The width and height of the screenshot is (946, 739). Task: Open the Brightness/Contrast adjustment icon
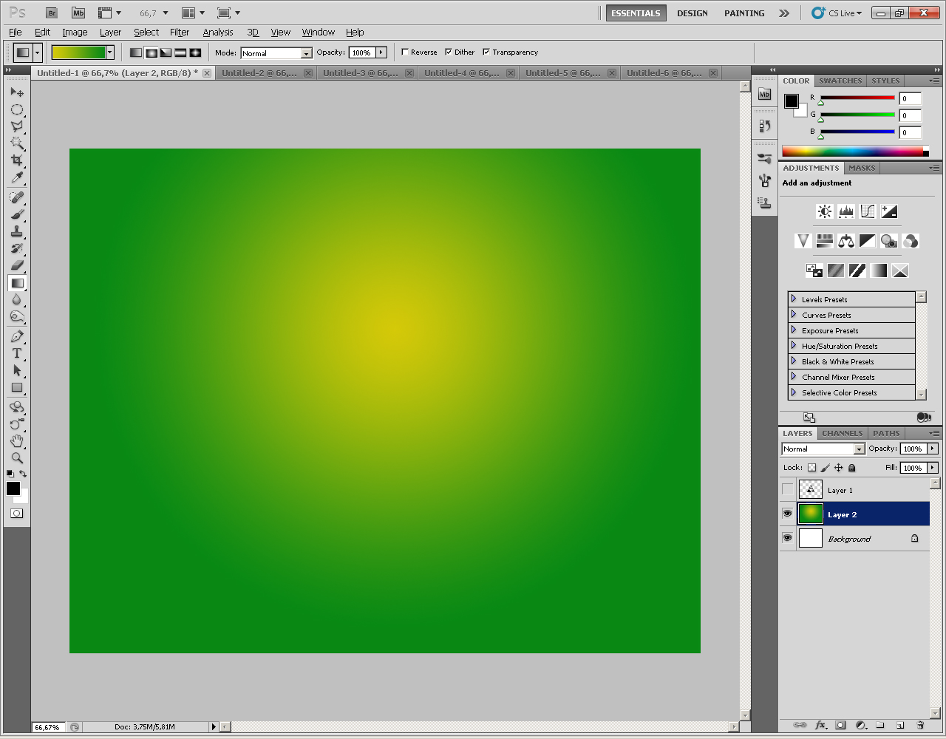823,211
